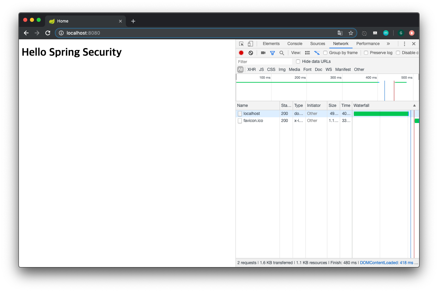Show more DevTools tabs chevron
Image resolution: width=438 pixels, height=292 pixels.
coord(388,44)
